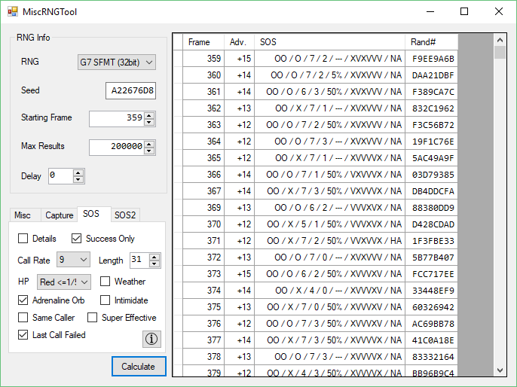
Task: Click Rand# value F3C56B72
Action: [432, 125]
